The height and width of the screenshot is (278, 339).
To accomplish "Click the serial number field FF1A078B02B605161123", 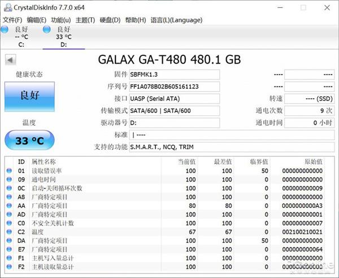I will coord(175,86).
